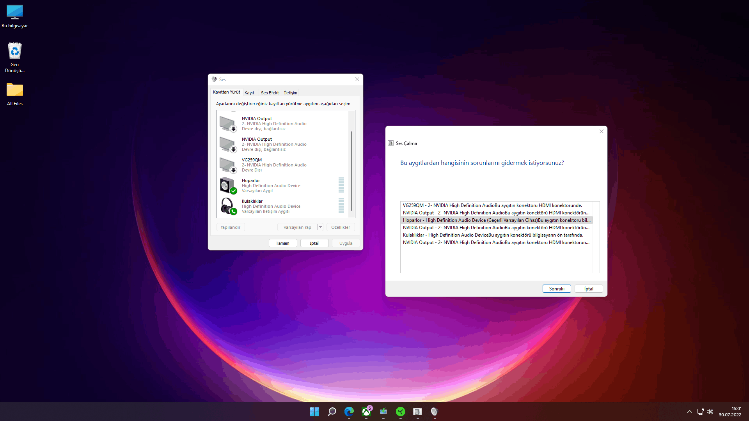Click the Sonraki button
The width and height of the screenshot is (749, 421).
coord(557,289)
